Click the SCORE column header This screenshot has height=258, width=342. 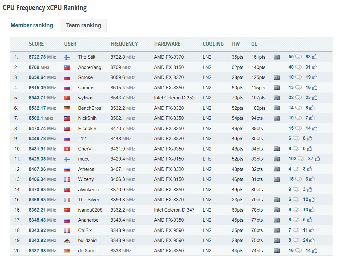click(36, 44)
